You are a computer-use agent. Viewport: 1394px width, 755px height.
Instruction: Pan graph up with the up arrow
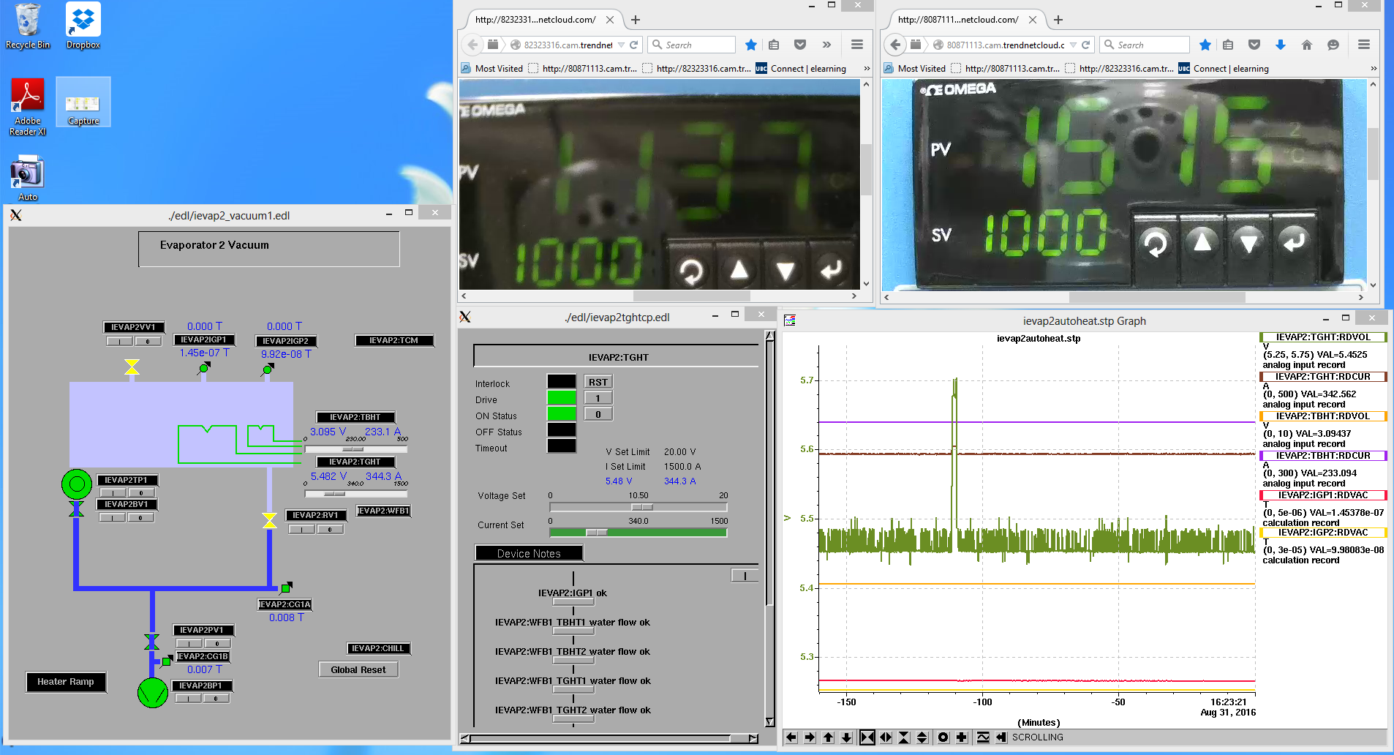(x=828, y=737)
